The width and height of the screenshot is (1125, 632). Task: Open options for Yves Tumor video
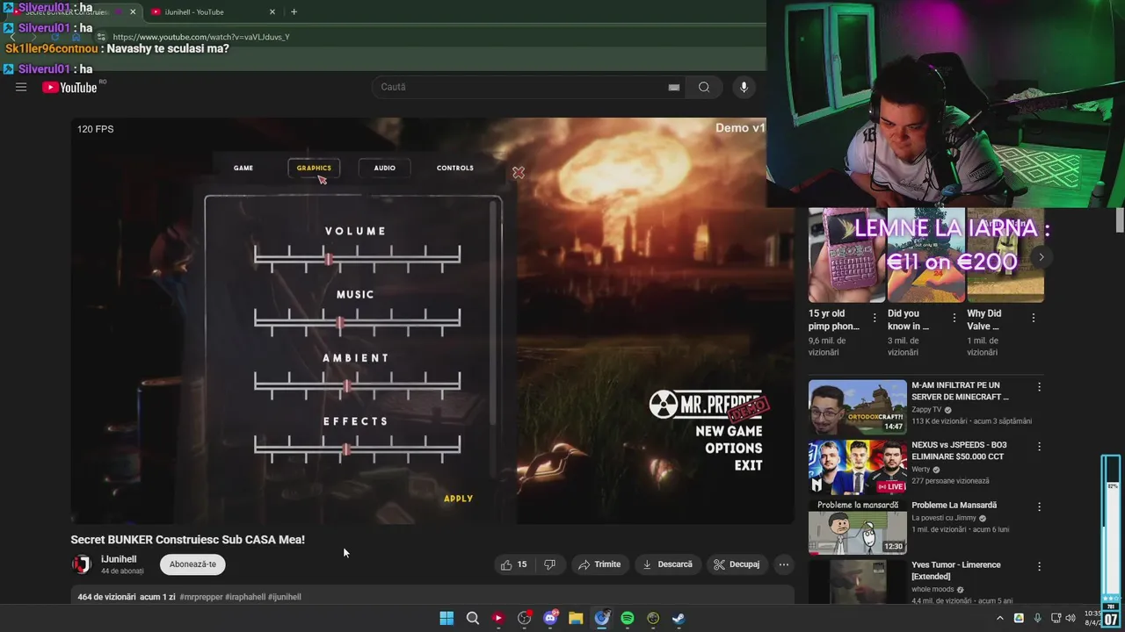point(1039,566)
